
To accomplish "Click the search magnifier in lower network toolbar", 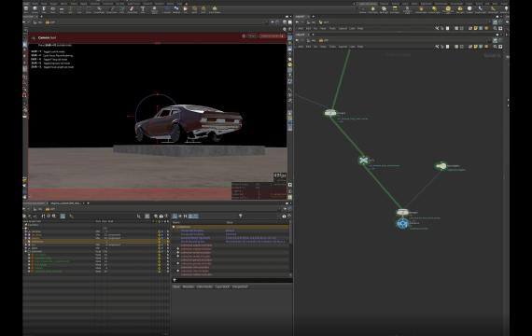I will [x=495, y=47].
